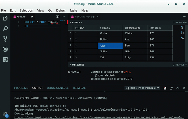
Task: Place cursor on GO line in editor
Action: point(26,26)
